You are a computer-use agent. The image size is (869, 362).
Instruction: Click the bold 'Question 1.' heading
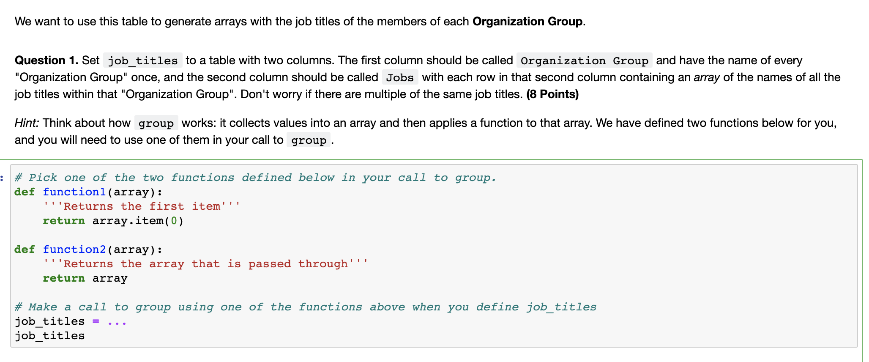46,60
